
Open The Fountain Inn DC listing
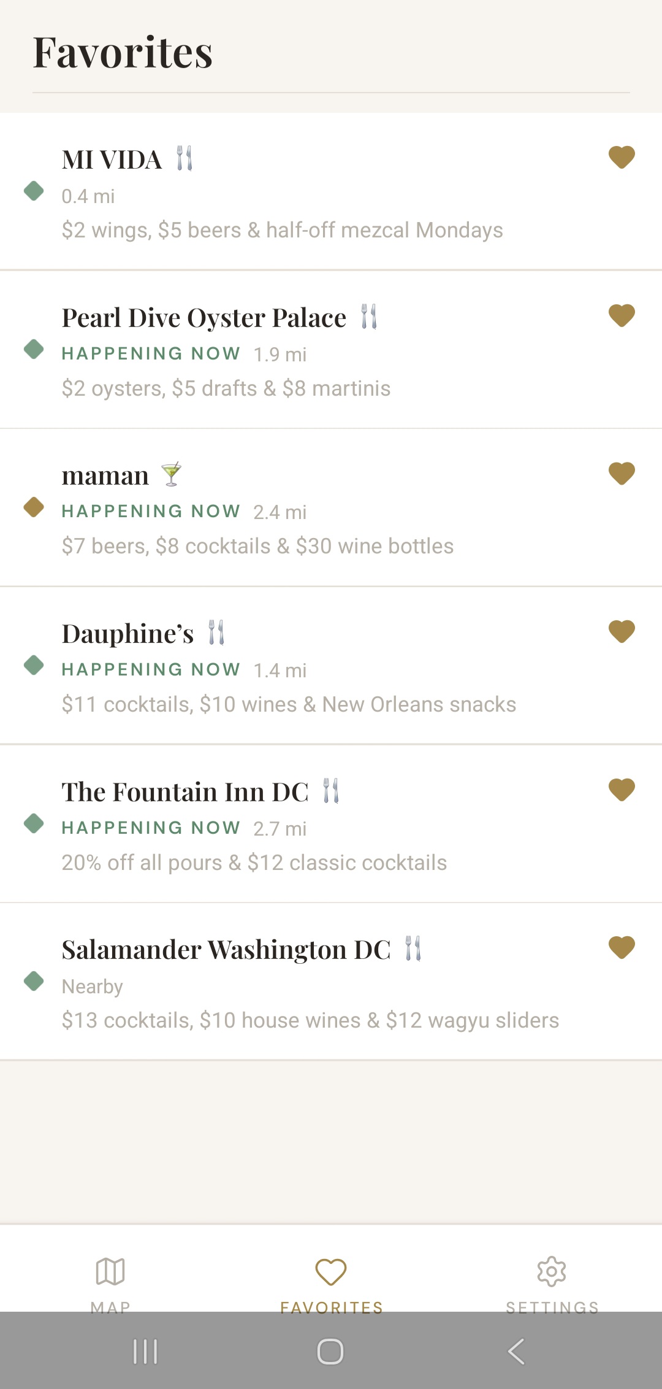click(x=185, y=792)
